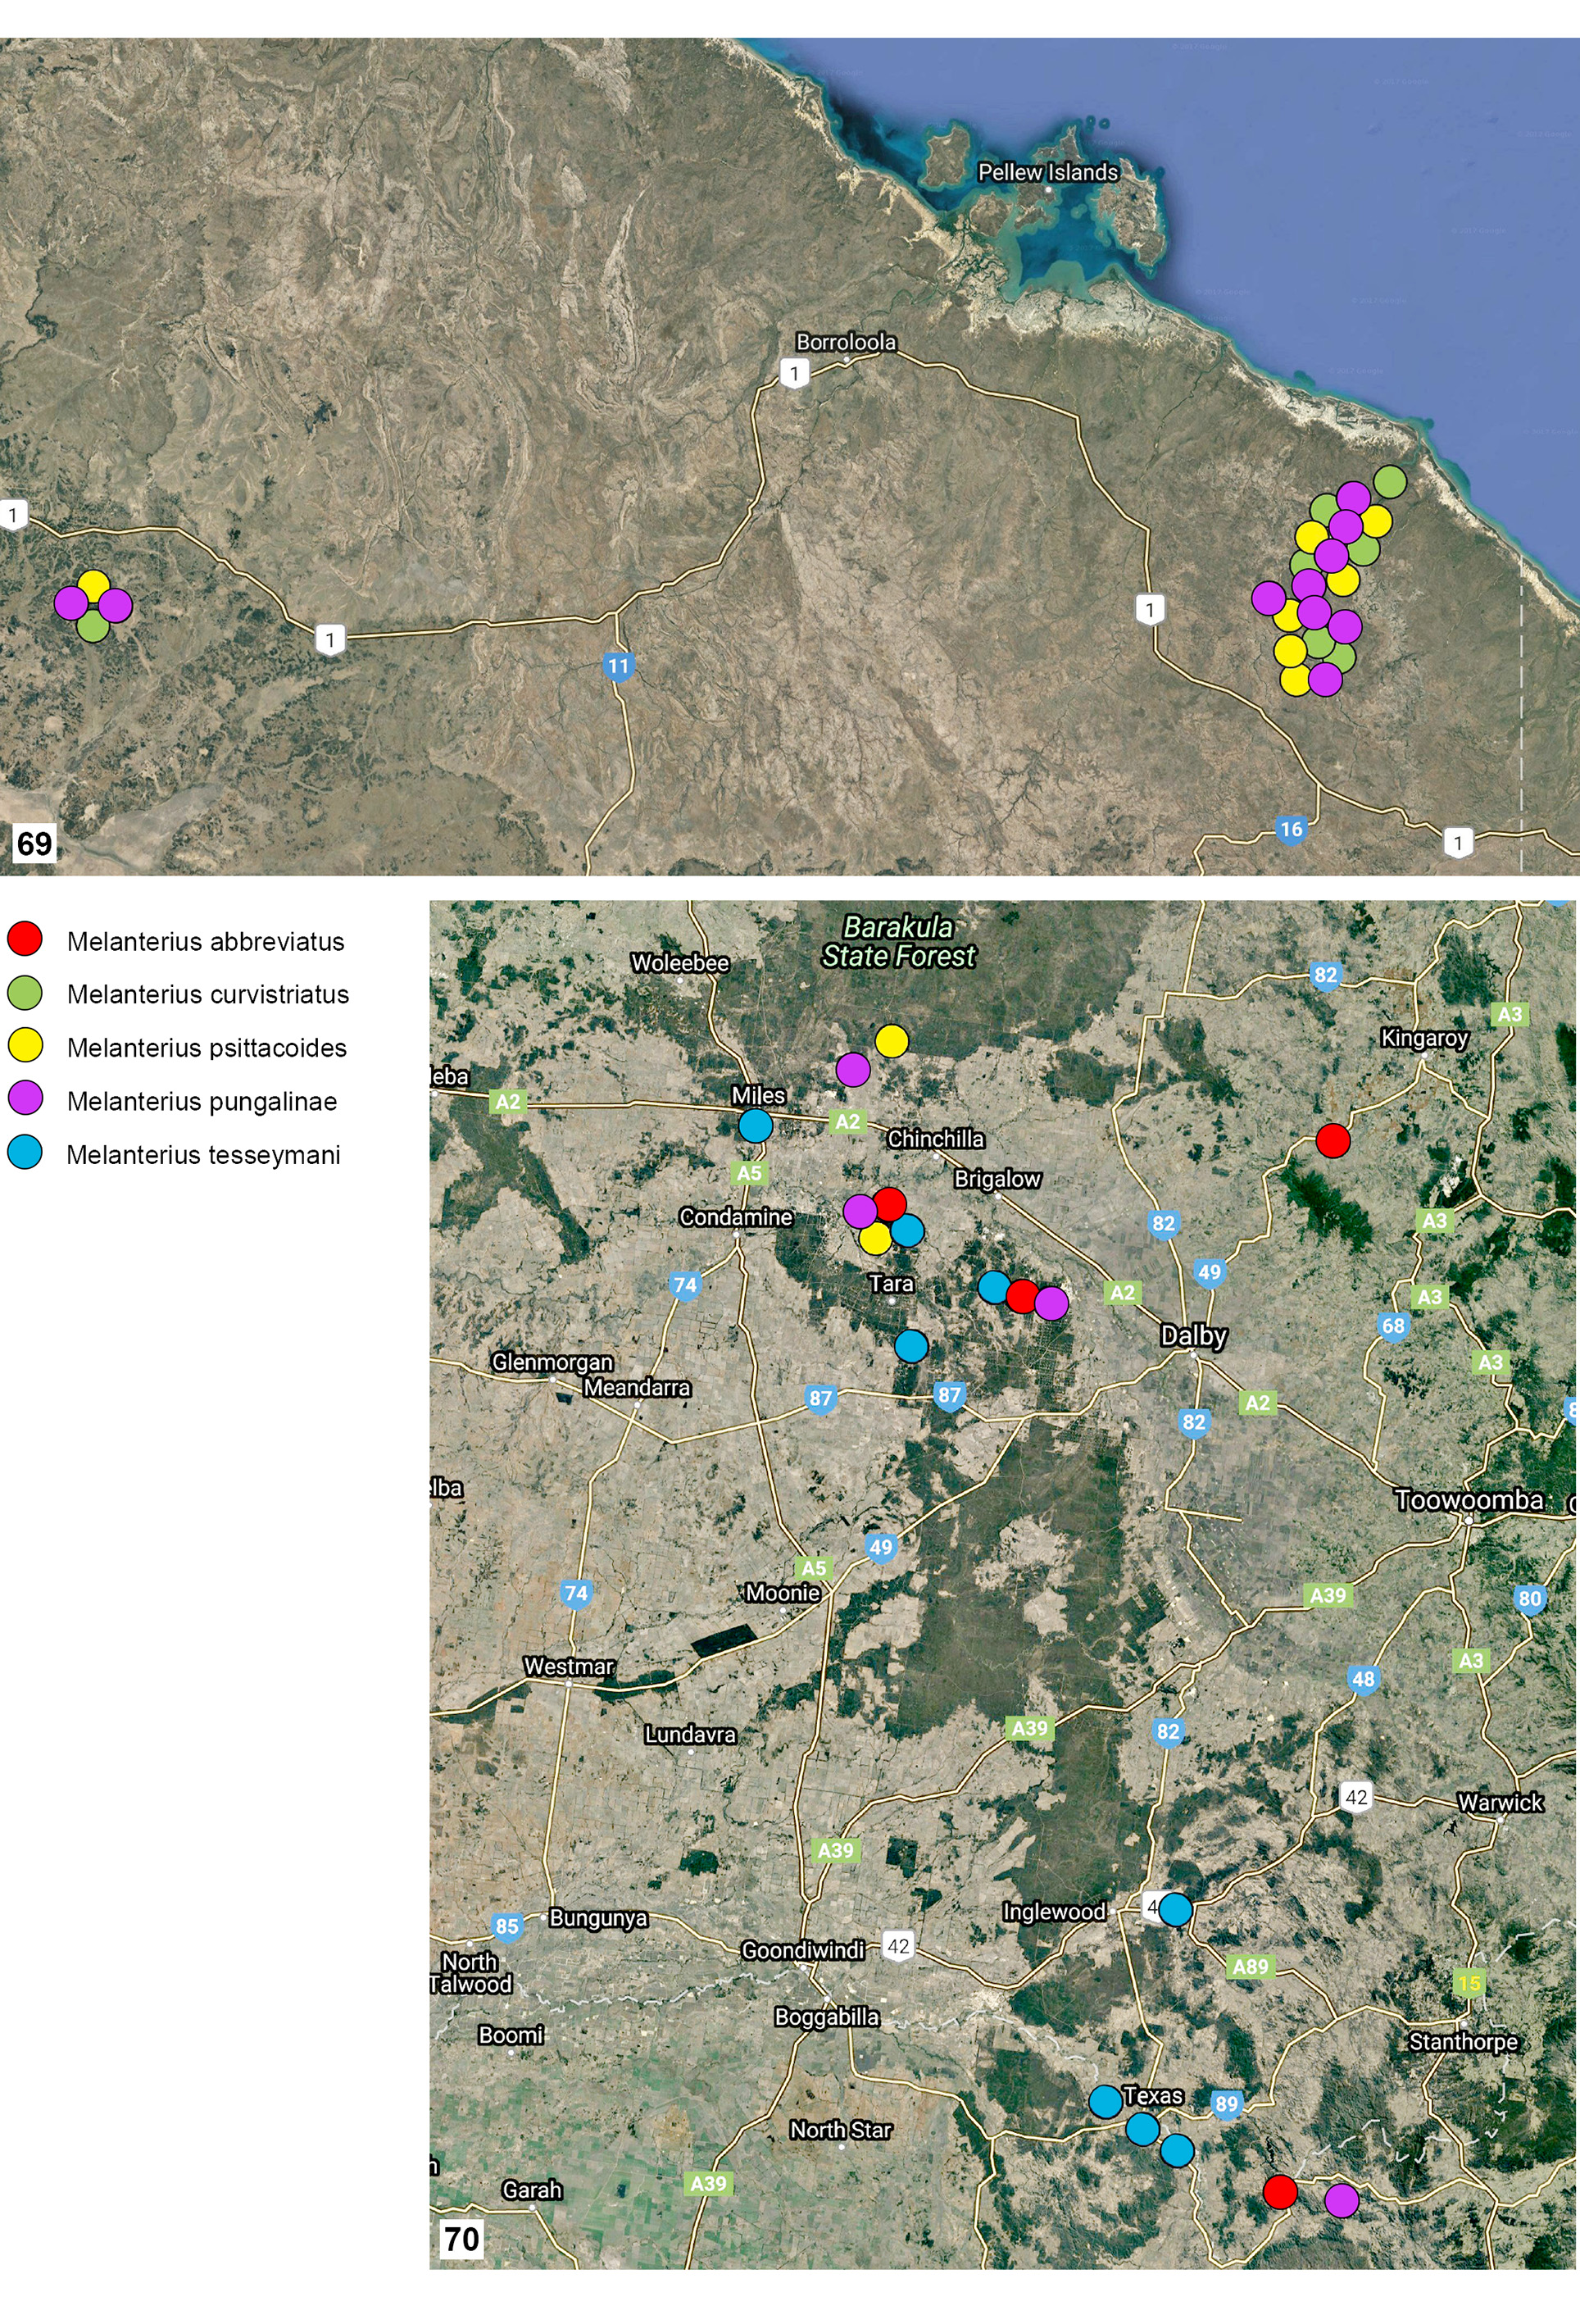Click the 'Condamine' town label

point(736,1217)
